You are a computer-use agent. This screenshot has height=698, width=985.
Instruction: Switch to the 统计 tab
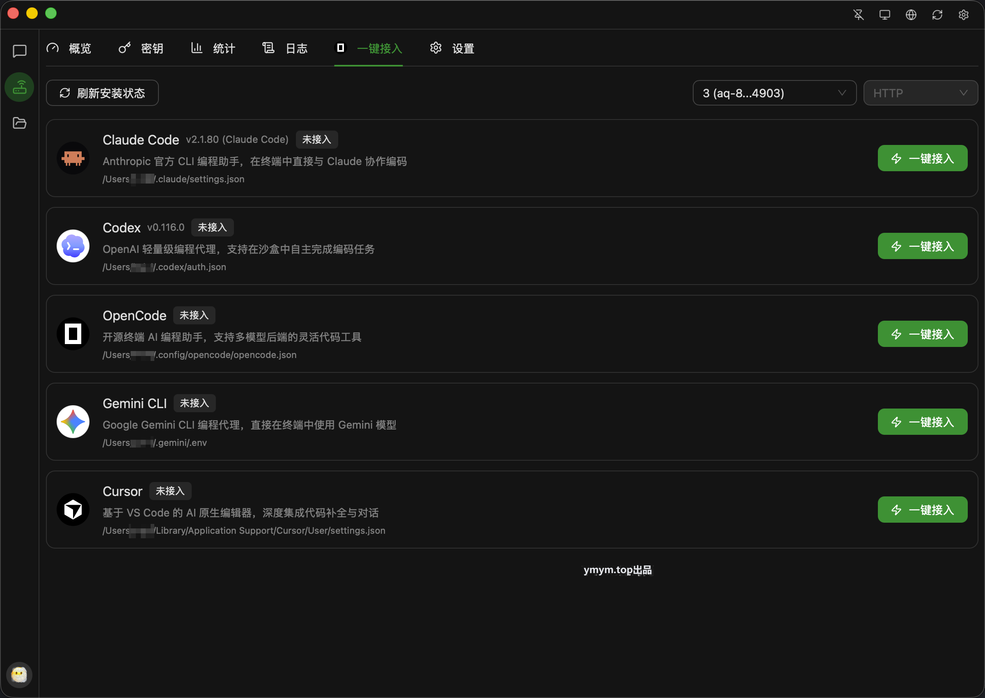[213, 48]
